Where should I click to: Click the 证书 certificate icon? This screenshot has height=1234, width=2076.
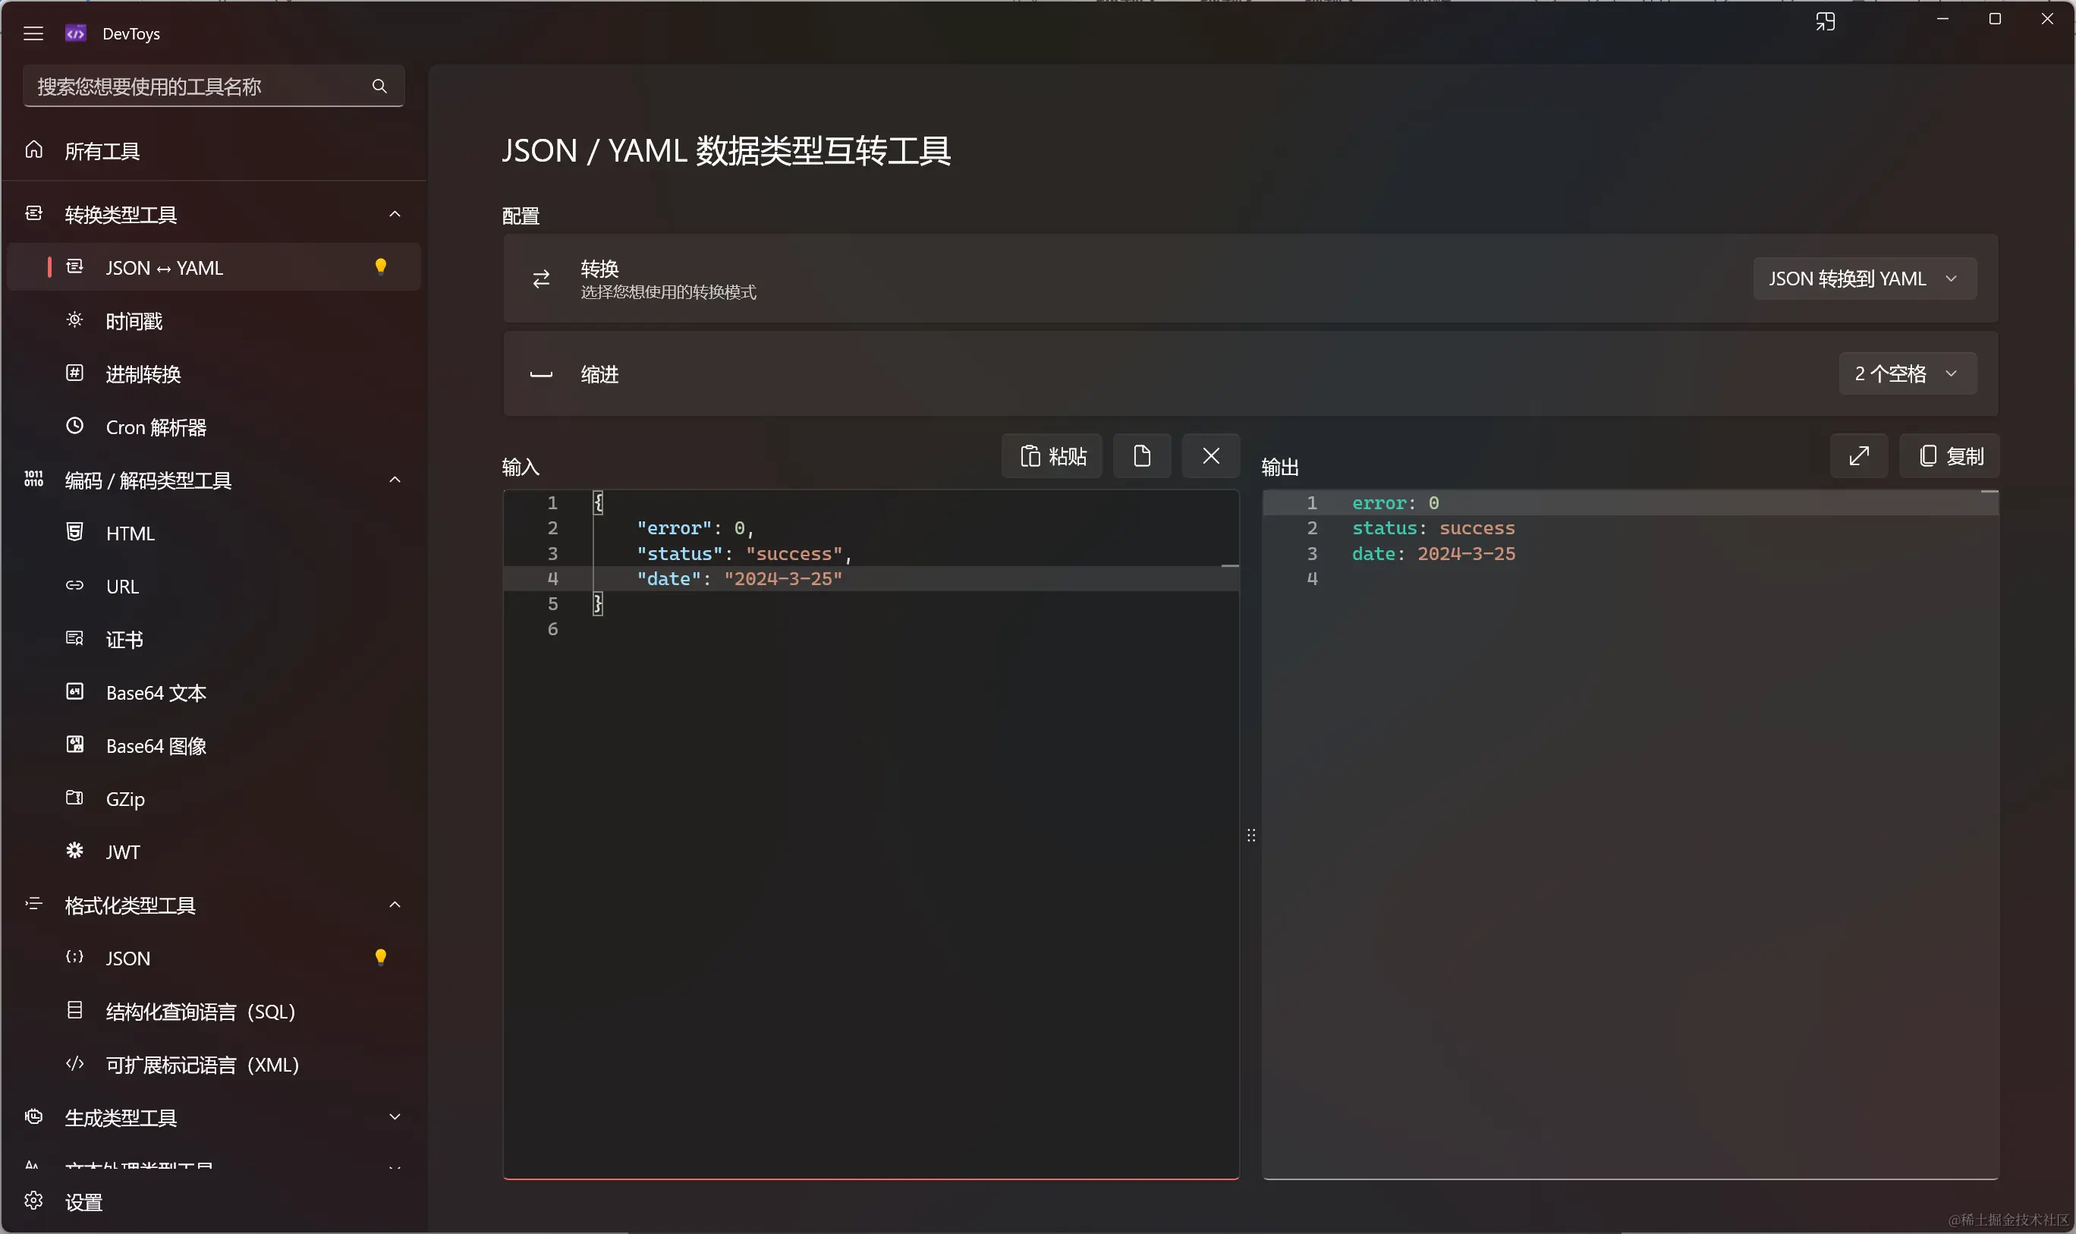75,637
